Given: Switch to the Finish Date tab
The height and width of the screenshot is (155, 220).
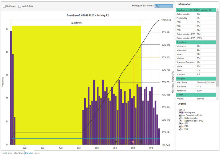Looking at the screenshot, I should pos(7,153).
